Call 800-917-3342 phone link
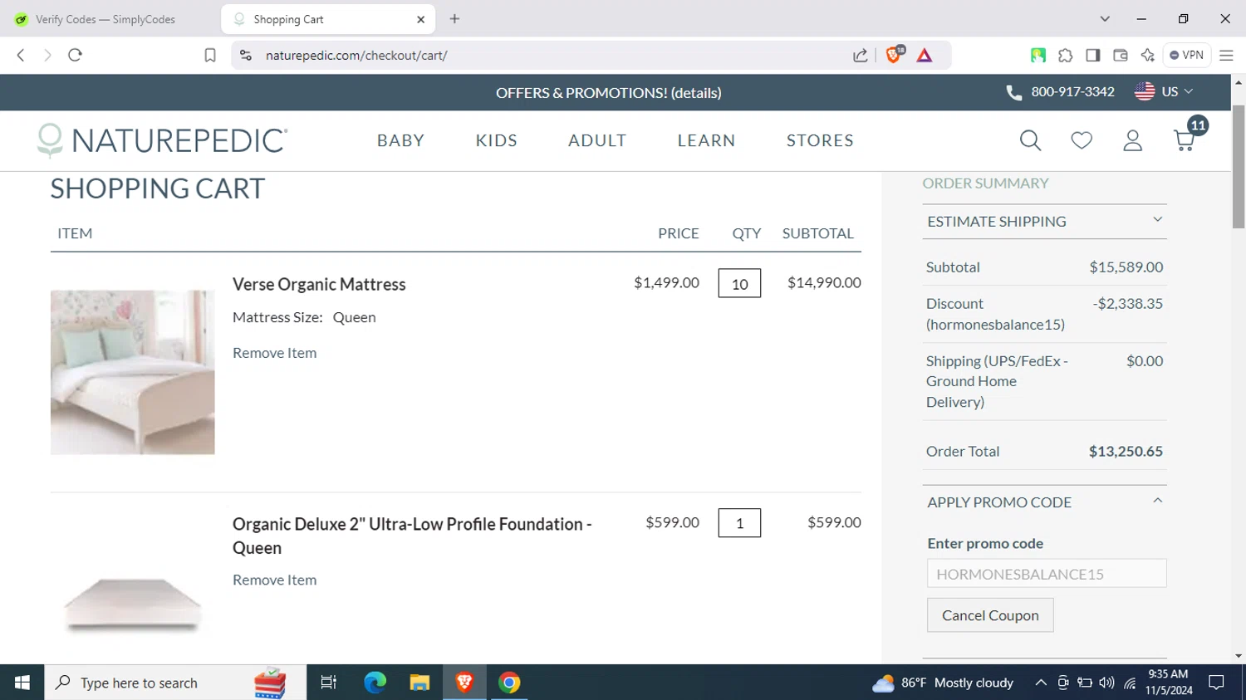The width and height of the screenshot is (1246, 700). 1072,91
